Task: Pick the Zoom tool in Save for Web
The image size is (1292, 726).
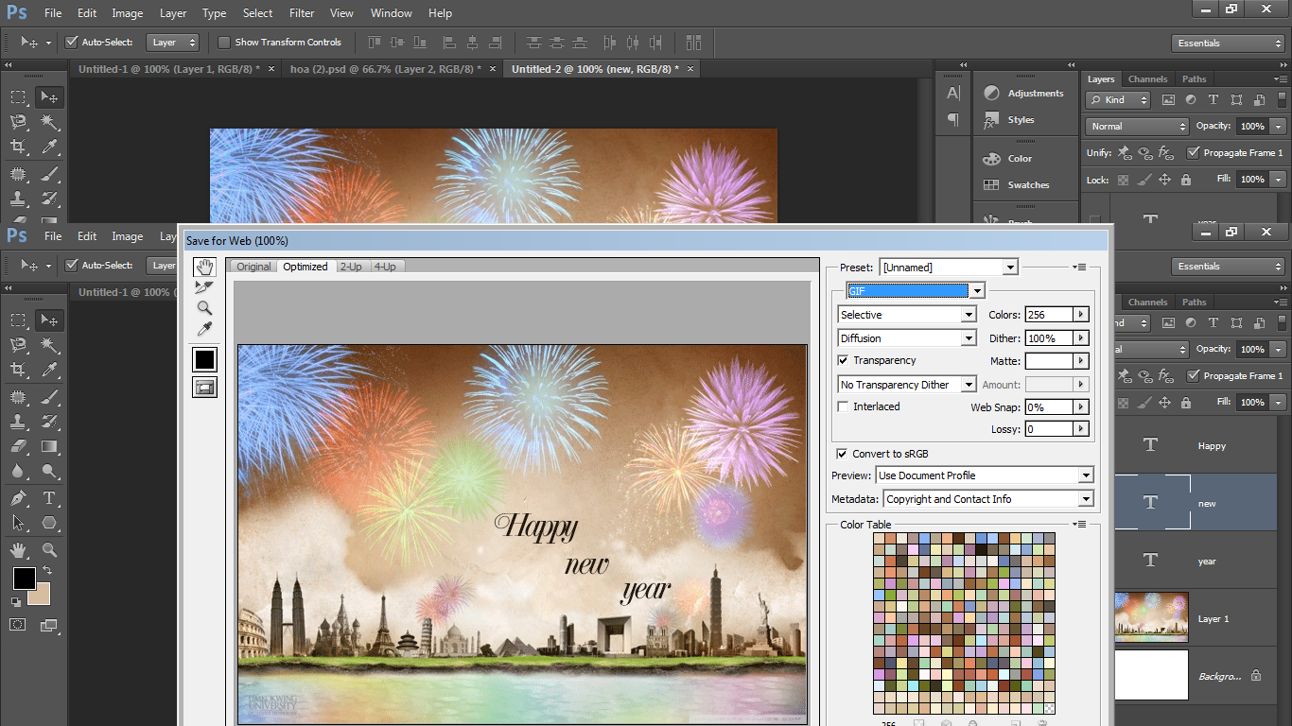Action: [x=204, y=308]
